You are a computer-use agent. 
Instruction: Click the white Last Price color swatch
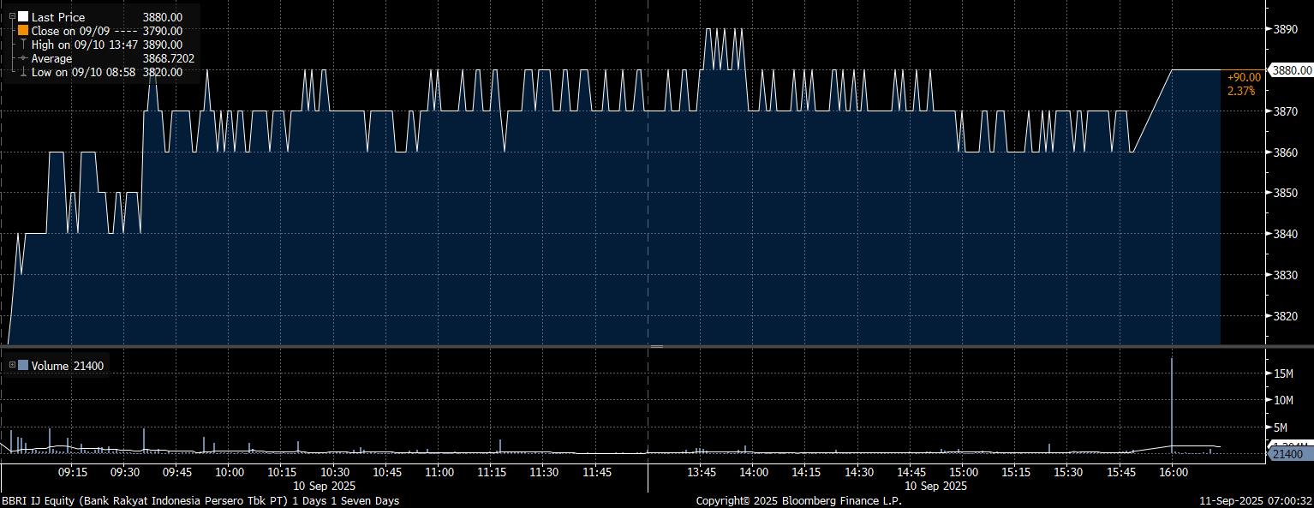click(x=23, y=17)
